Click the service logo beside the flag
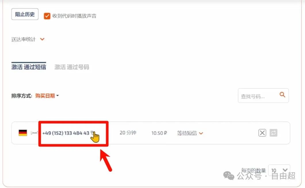 (x=34, y=133)
